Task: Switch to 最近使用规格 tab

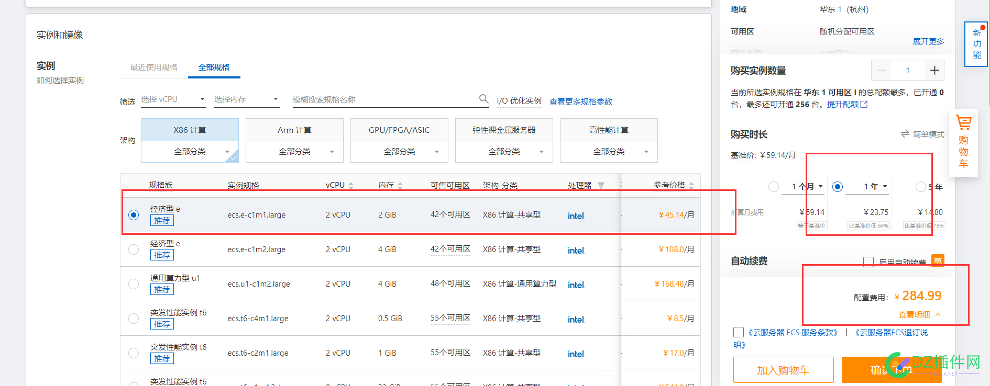Action: click(153, 67)
